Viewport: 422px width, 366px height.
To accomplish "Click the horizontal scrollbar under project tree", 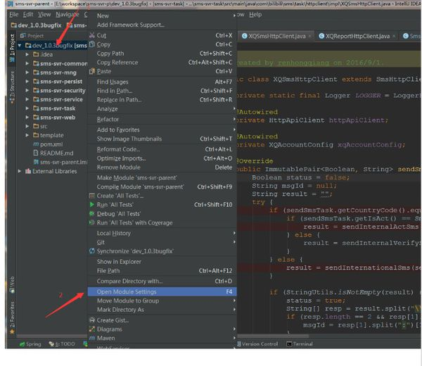I will 51,336.
